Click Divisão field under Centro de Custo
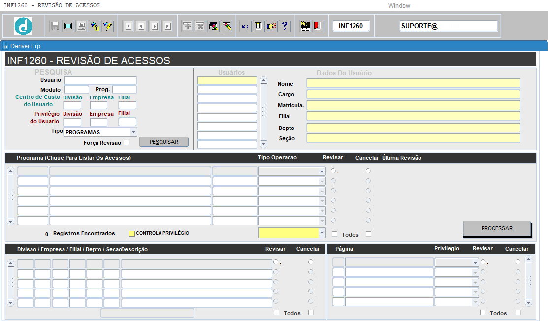This screenshot has width=548, height=321. click(x=72, y=105)
